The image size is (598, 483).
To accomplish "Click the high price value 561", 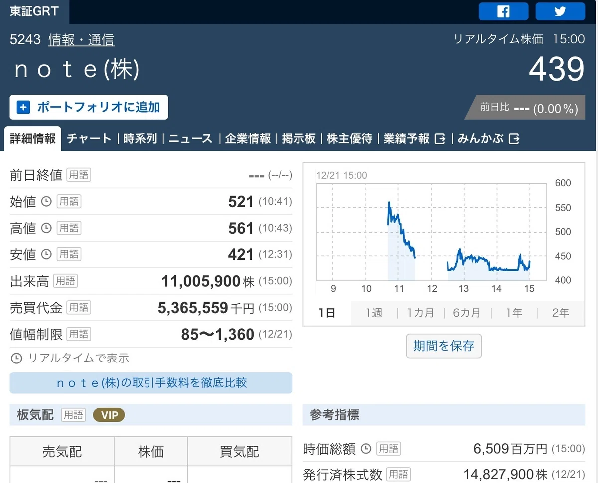I will coord(241,228).
